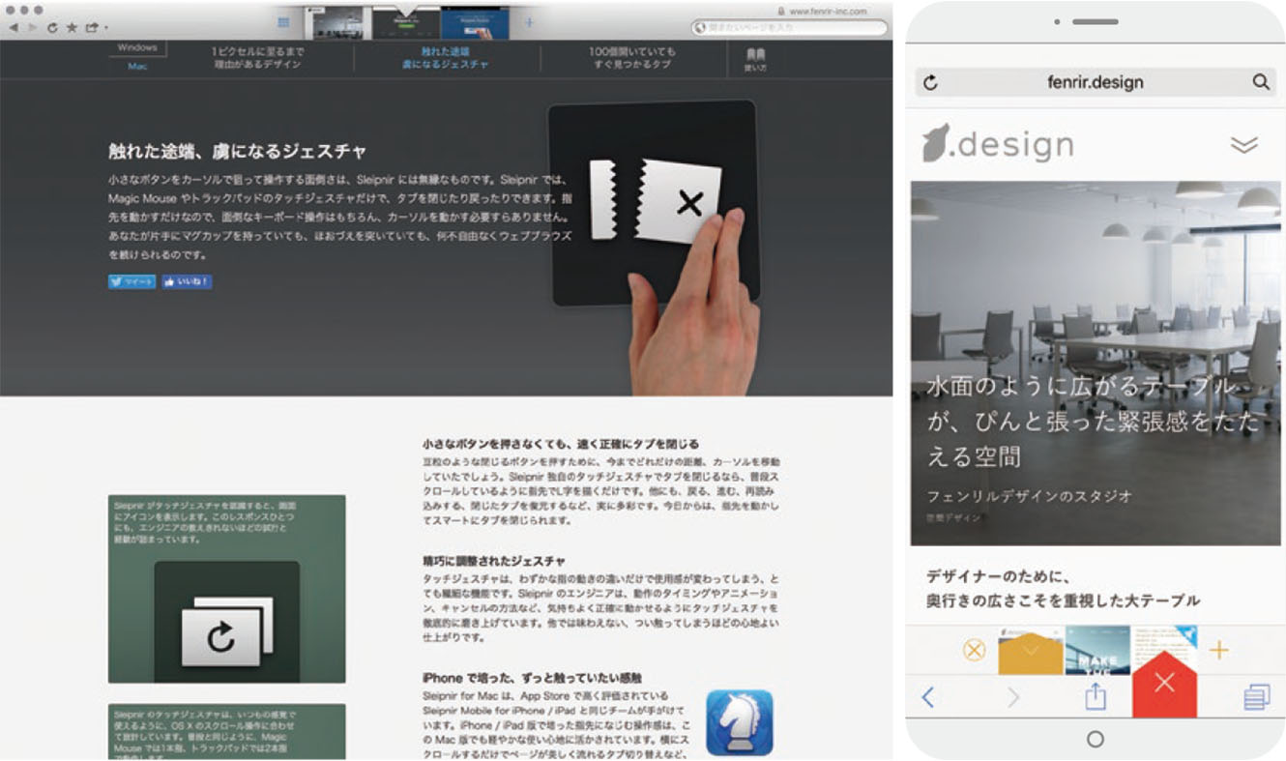Click heading 小さなボタンを押さなくても、速く正確にタブを閉じる
Image resolution: width=1286 pixels, height=761 pixels.
pos(561,444)
